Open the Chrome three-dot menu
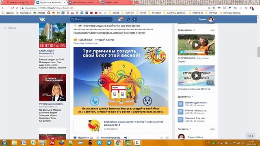This screenshot has height=146, width=260. point(257,8)
